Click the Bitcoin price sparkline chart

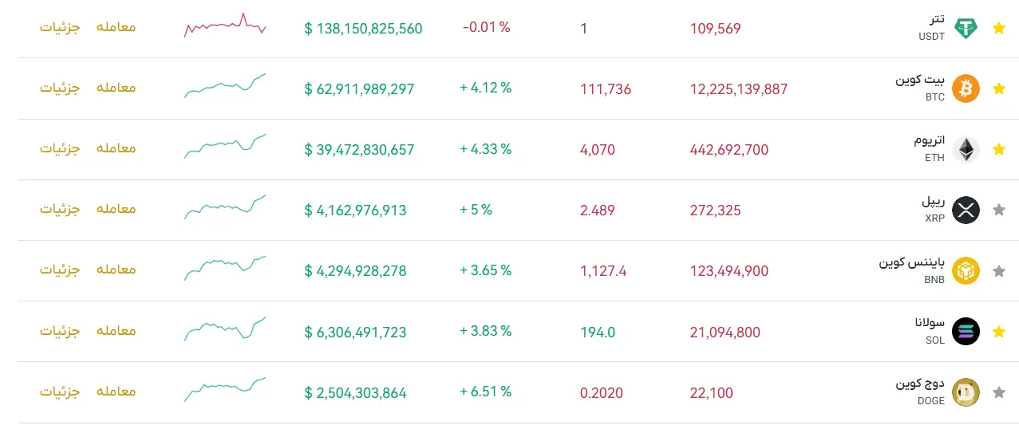[225, 85]
